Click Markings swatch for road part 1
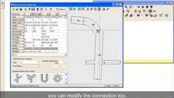The width and height of the screenshot is (174, 98). (x=28, y=48)
